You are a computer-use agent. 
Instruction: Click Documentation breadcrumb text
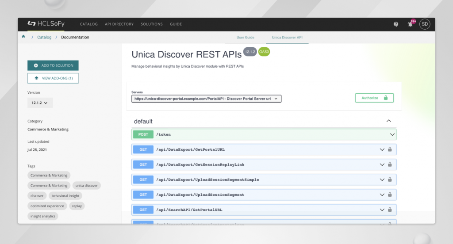(x=75, y=37)
